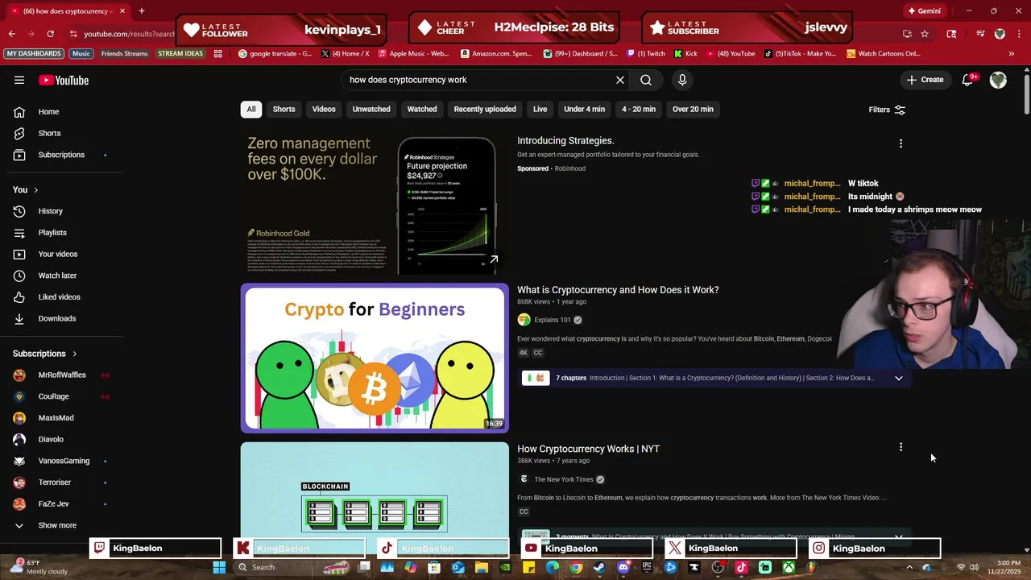Select the Unwatched filter chip
This screenshot has height=580, width=1031.
(x=371, y=109)
